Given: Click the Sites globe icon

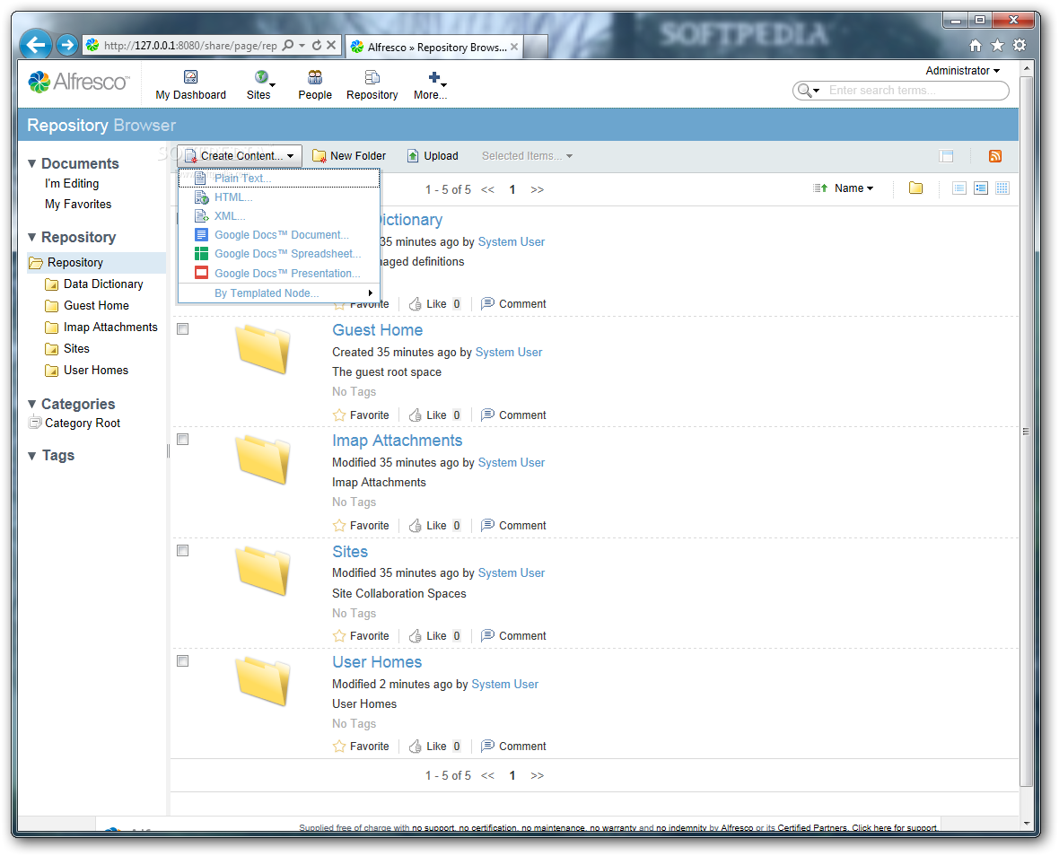Looking at the screenshot, I should (x=260, y=77).
